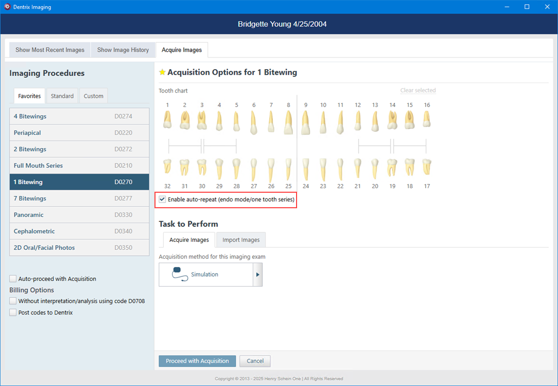Select lower tooth 31 in tooth chart

point(184,167)
